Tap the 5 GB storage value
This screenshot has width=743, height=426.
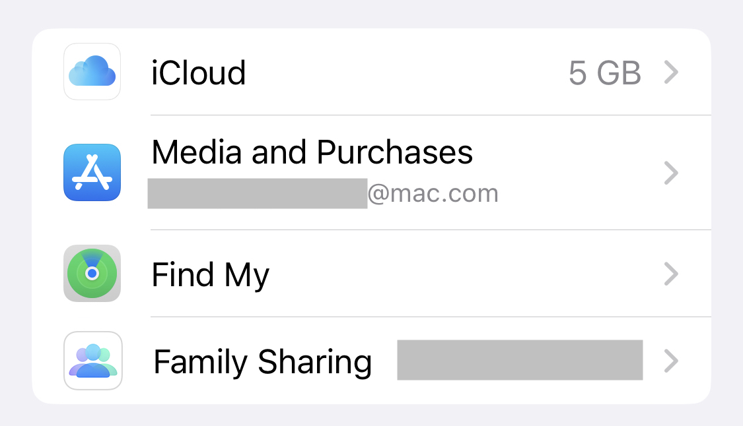coord(605,73)
